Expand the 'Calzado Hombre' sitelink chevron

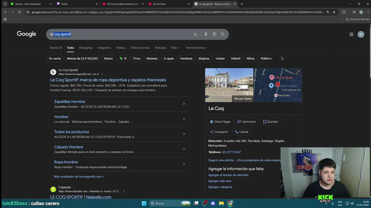tap(184, 149)
